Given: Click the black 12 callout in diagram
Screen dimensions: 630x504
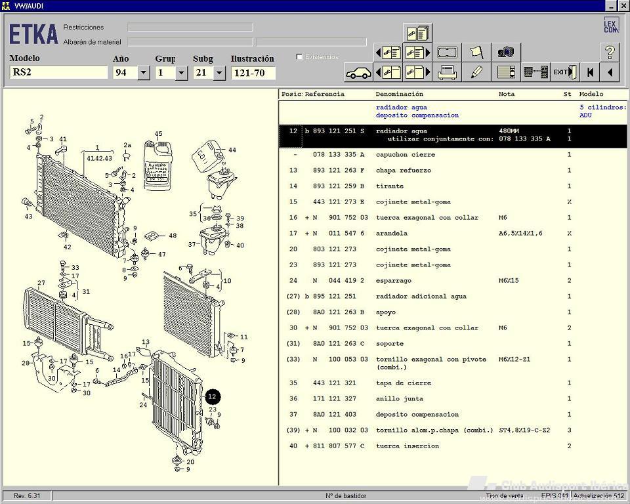Looking at the screenshot, I should coord(212,396).
